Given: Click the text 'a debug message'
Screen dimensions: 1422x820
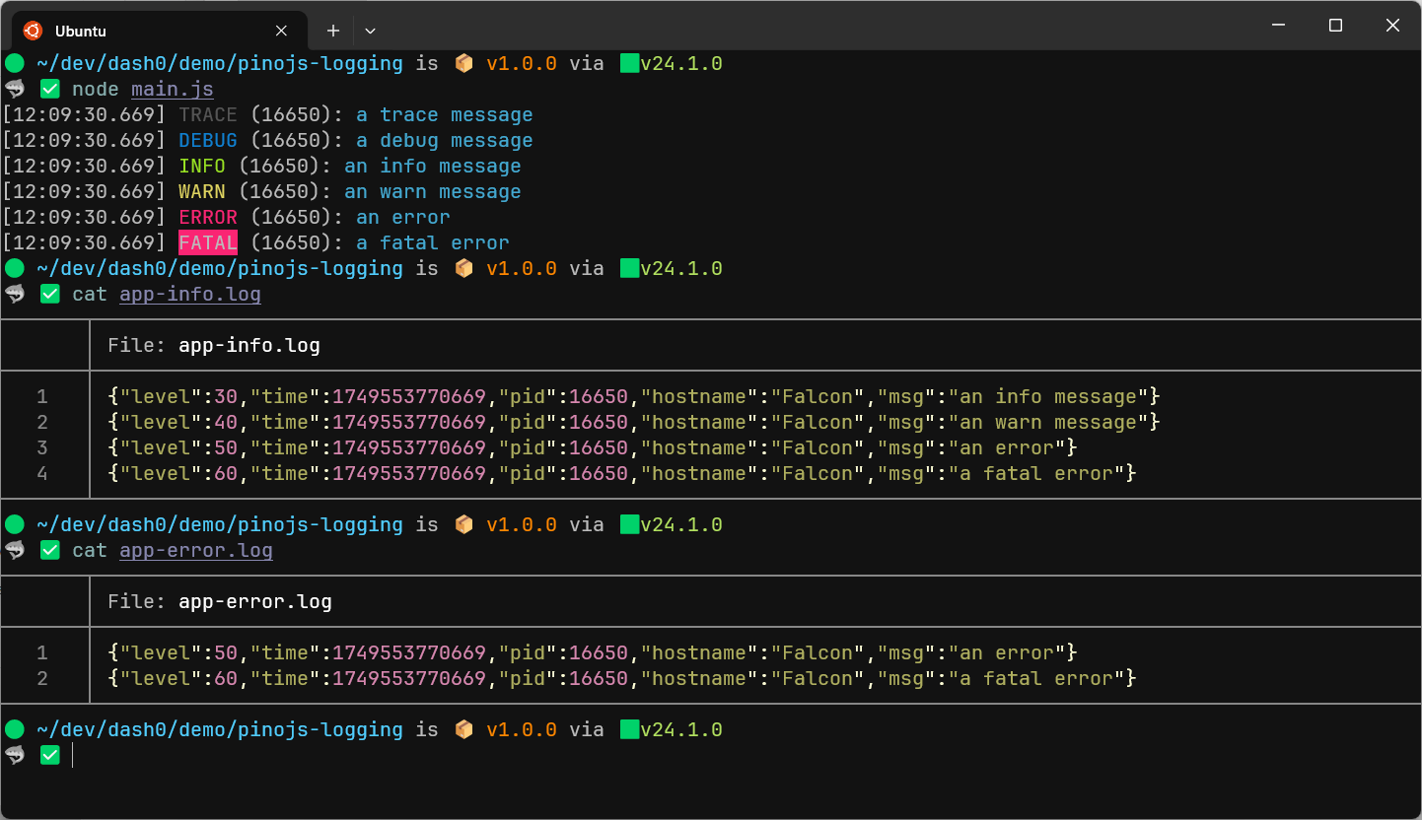Looking at the screenshot, I should pos(445,141).
